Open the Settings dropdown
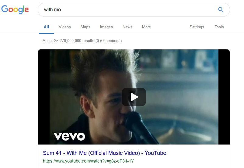The height and width of the screenshot is (168, 244). [197, 27]
